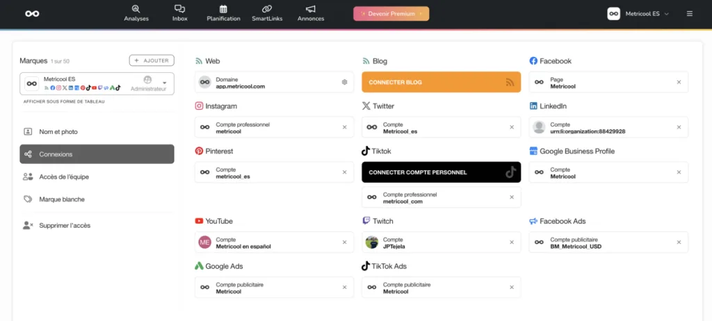Click the LinkedIn account avatar placeholder

pyautogui.click(x=539, y=127)
